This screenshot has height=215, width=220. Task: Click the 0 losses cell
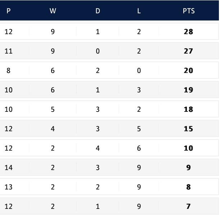pyautogui.click(x=139, y=70)
